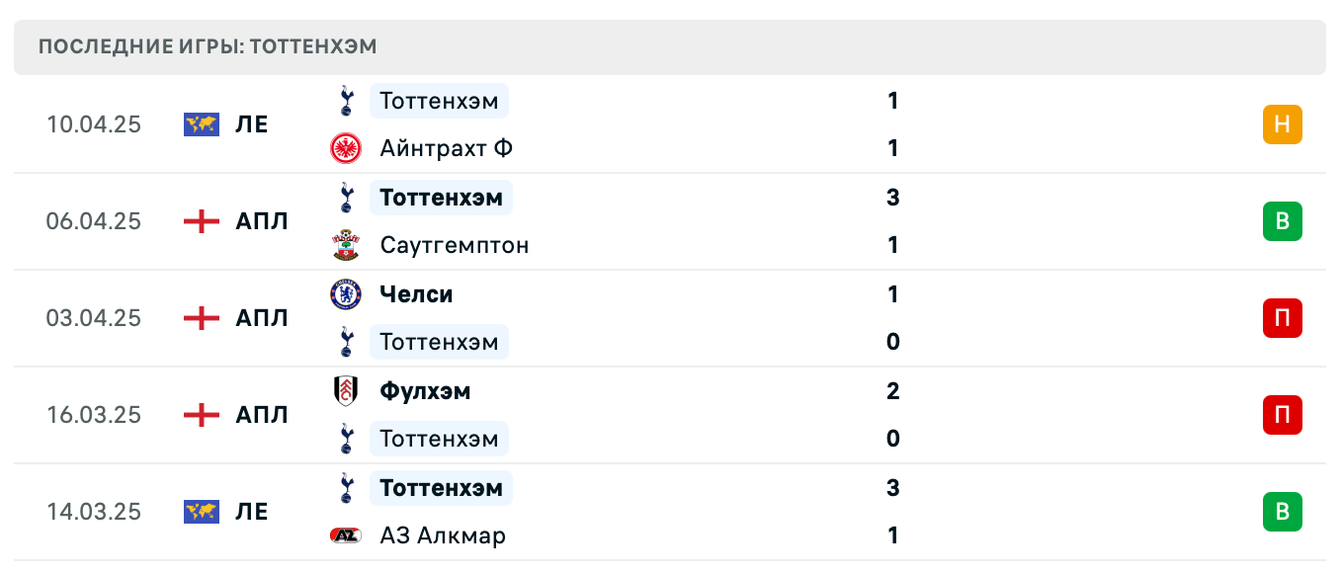1342x575 pixels.
Task: Click the Айнтрахт Ф team name
Action: point(445,147)
